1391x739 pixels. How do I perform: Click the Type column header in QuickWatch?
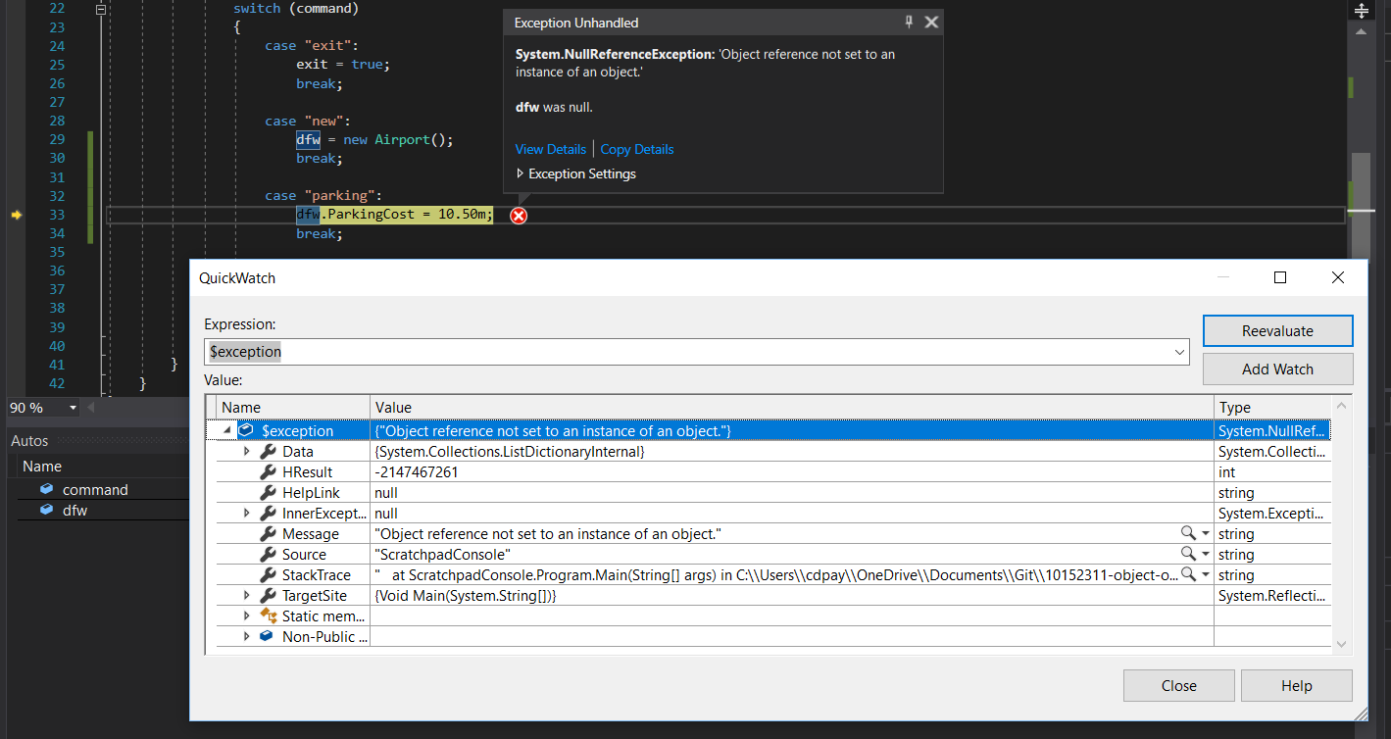[x=1272, y=407]
